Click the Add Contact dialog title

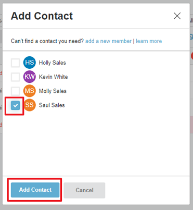coord(42,16)
